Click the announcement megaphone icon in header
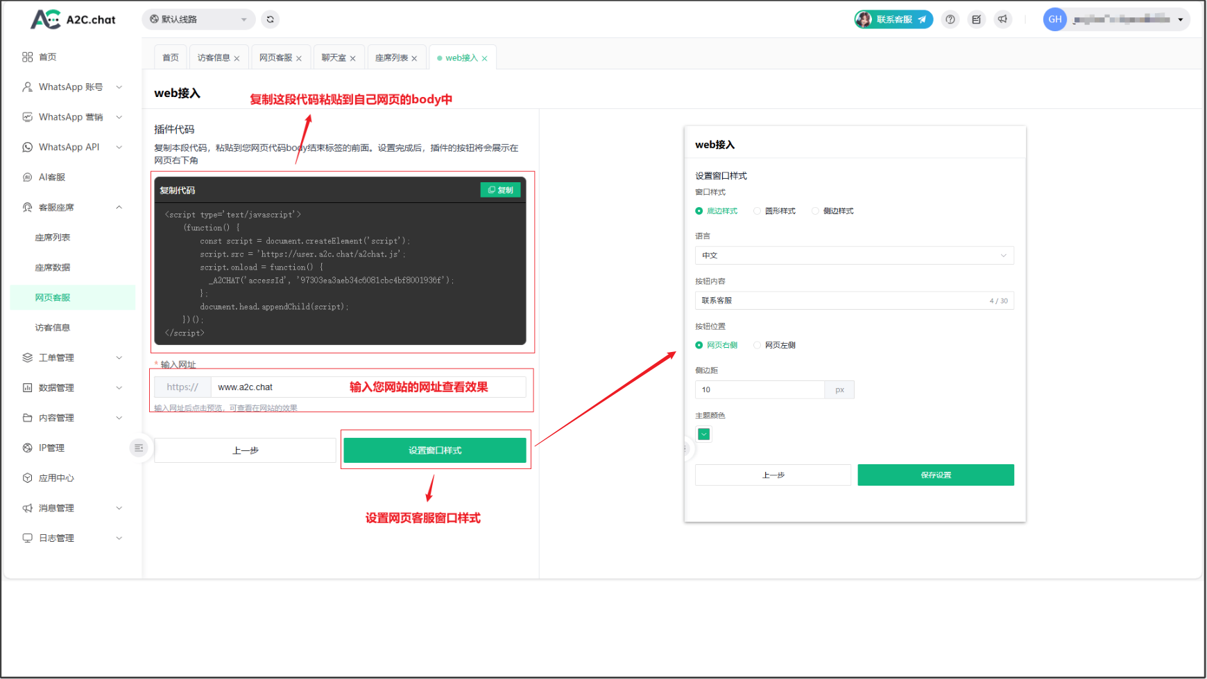This screenshot has height=679, width=1207. point(1002,19)
